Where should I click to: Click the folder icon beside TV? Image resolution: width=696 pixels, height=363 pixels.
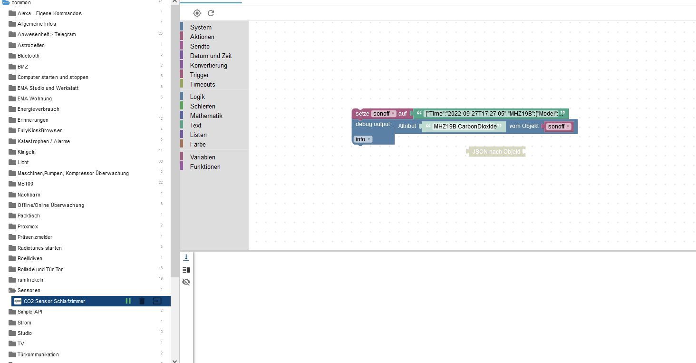point(12,343)
